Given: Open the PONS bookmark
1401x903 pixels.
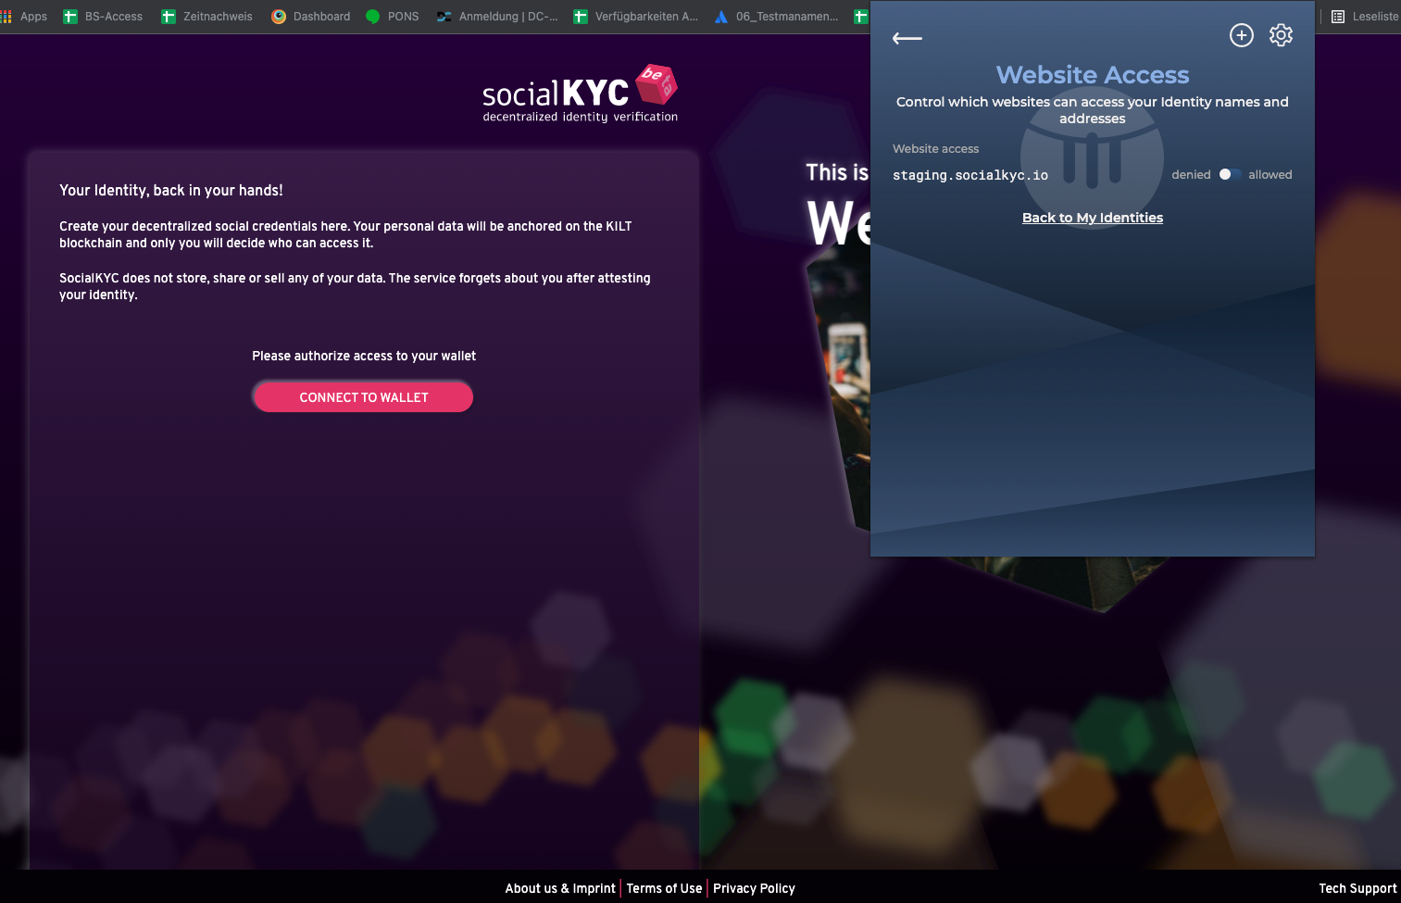Looking at the screenshot, I should (393, 17).
